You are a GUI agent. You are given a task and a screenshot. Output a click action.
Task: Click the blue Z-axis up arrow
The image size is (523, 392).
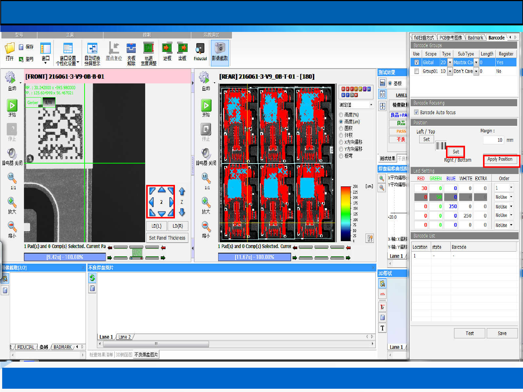coord(182,191)
